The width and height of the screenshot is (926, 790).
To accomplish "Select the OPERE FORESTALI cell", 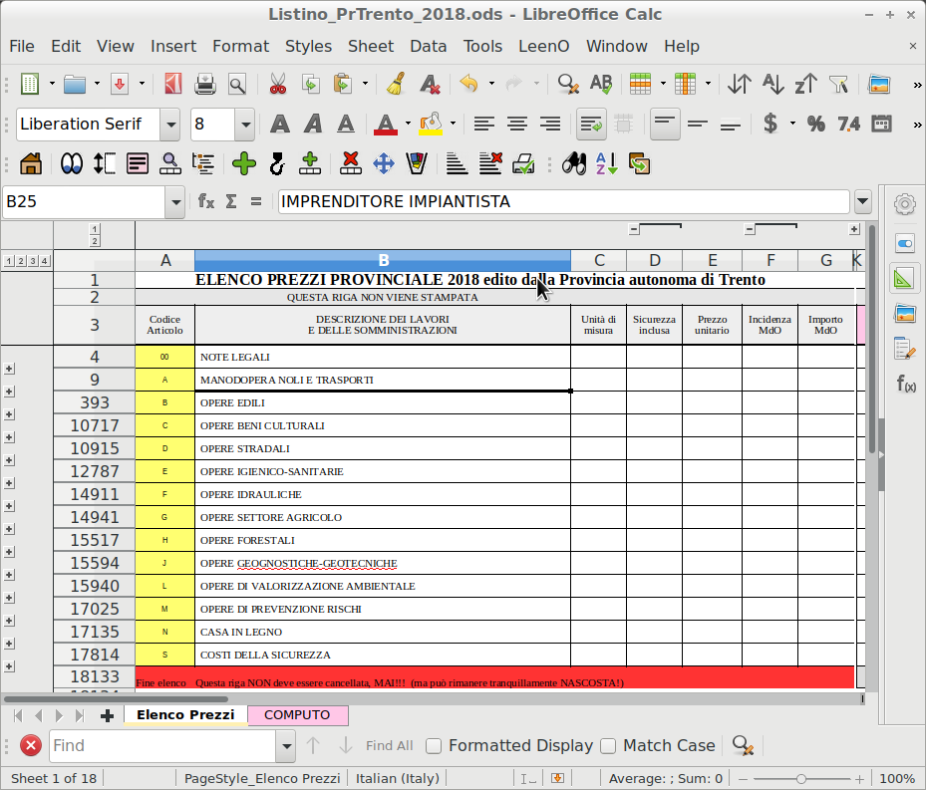I will pyautogui.click(x=383, y=540).
